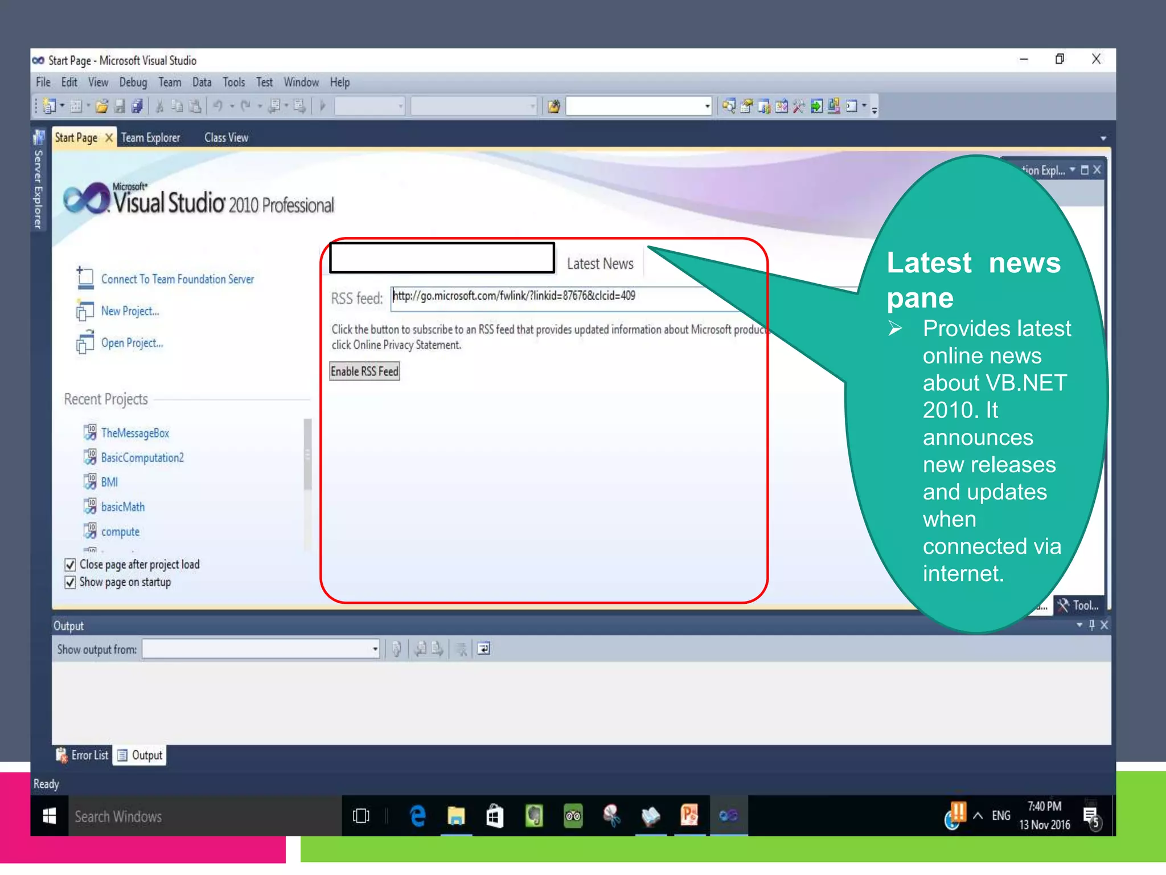Click the Paste toolbar icon
Viewport: 1166px width, 875px height.
tap(195, 106)
